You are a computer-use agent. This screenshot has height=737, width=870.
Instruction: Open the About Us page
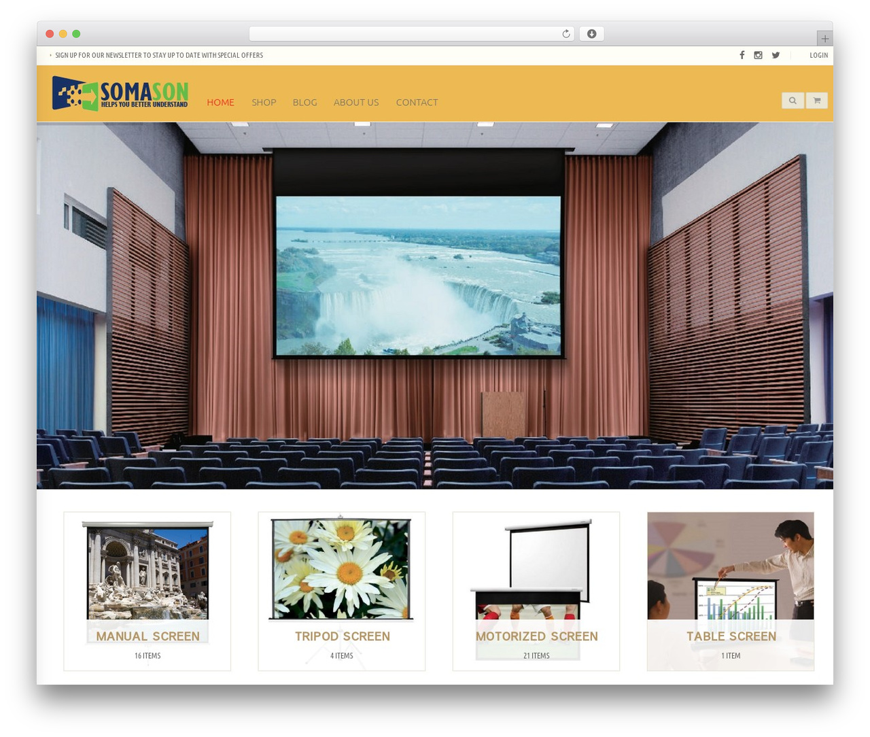point(356,102)
